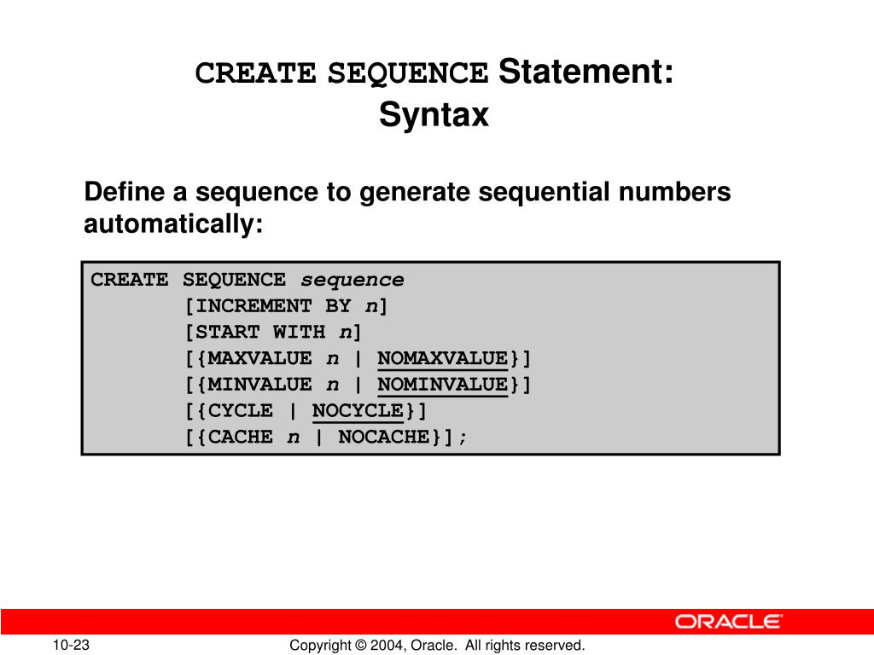Click the 'CYCLE' keyword
The width and height of the screenshot is (874, 655).
click(x=240, y=410)
